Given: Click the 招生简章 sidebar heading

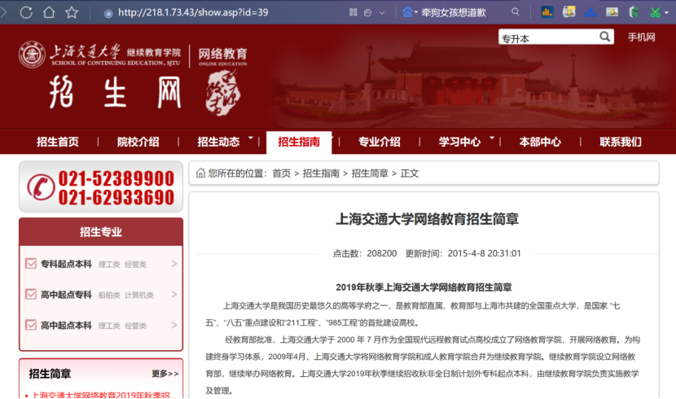Looking at the screenshot, I should [50, 374].
